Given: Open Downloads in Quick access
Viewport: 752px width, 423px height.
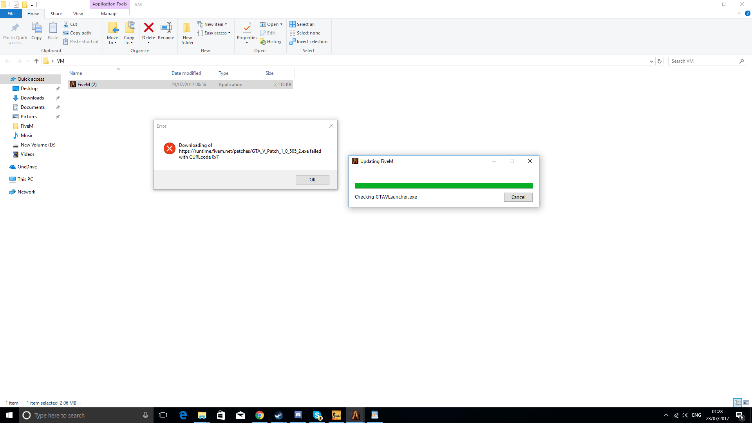Looking at the screenshot, I should (32, 98).
